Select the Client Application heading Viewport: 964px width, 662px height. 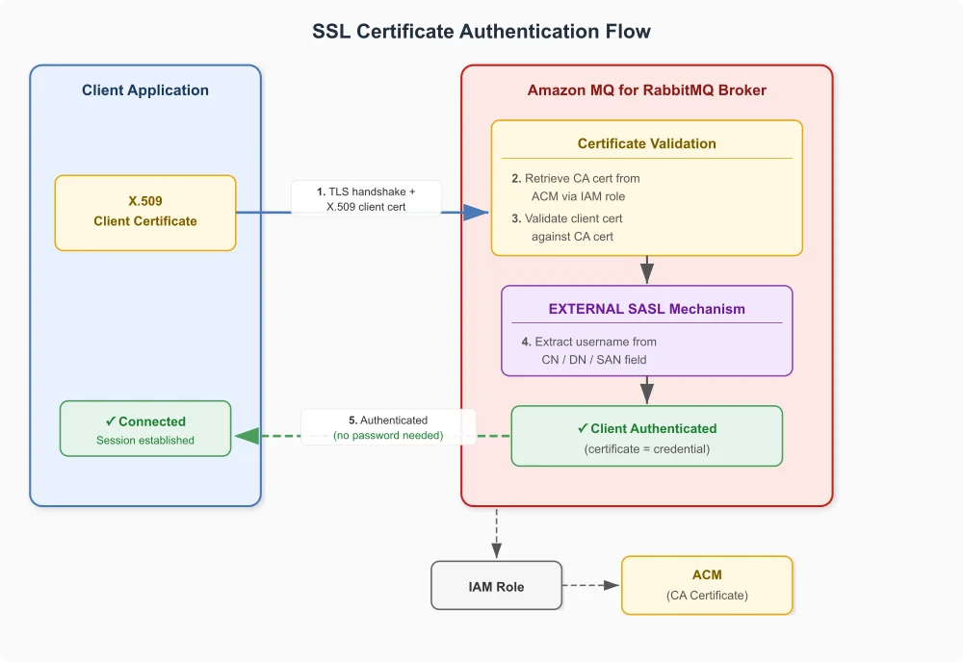coord(145,90)
